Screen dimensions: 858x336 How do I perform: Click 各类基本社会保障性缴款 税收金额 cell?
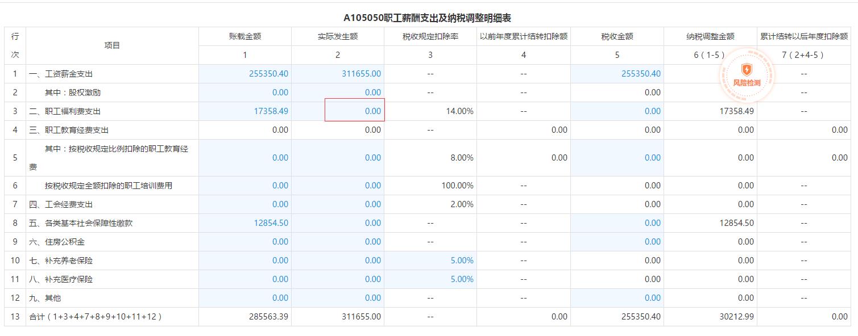point(617,223)
